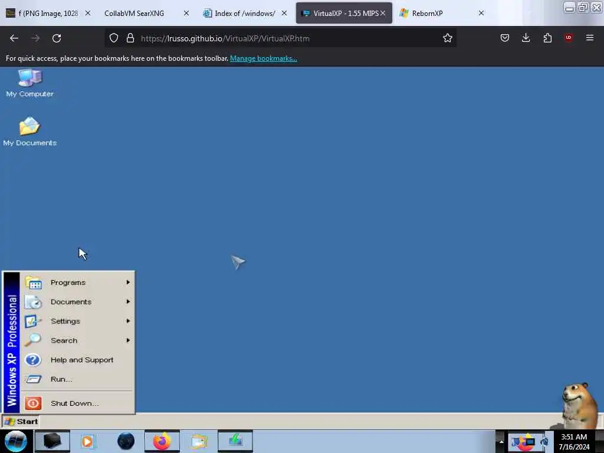
Task: Open the Firefox taskbar button
Action: click(x=162, y=441)
